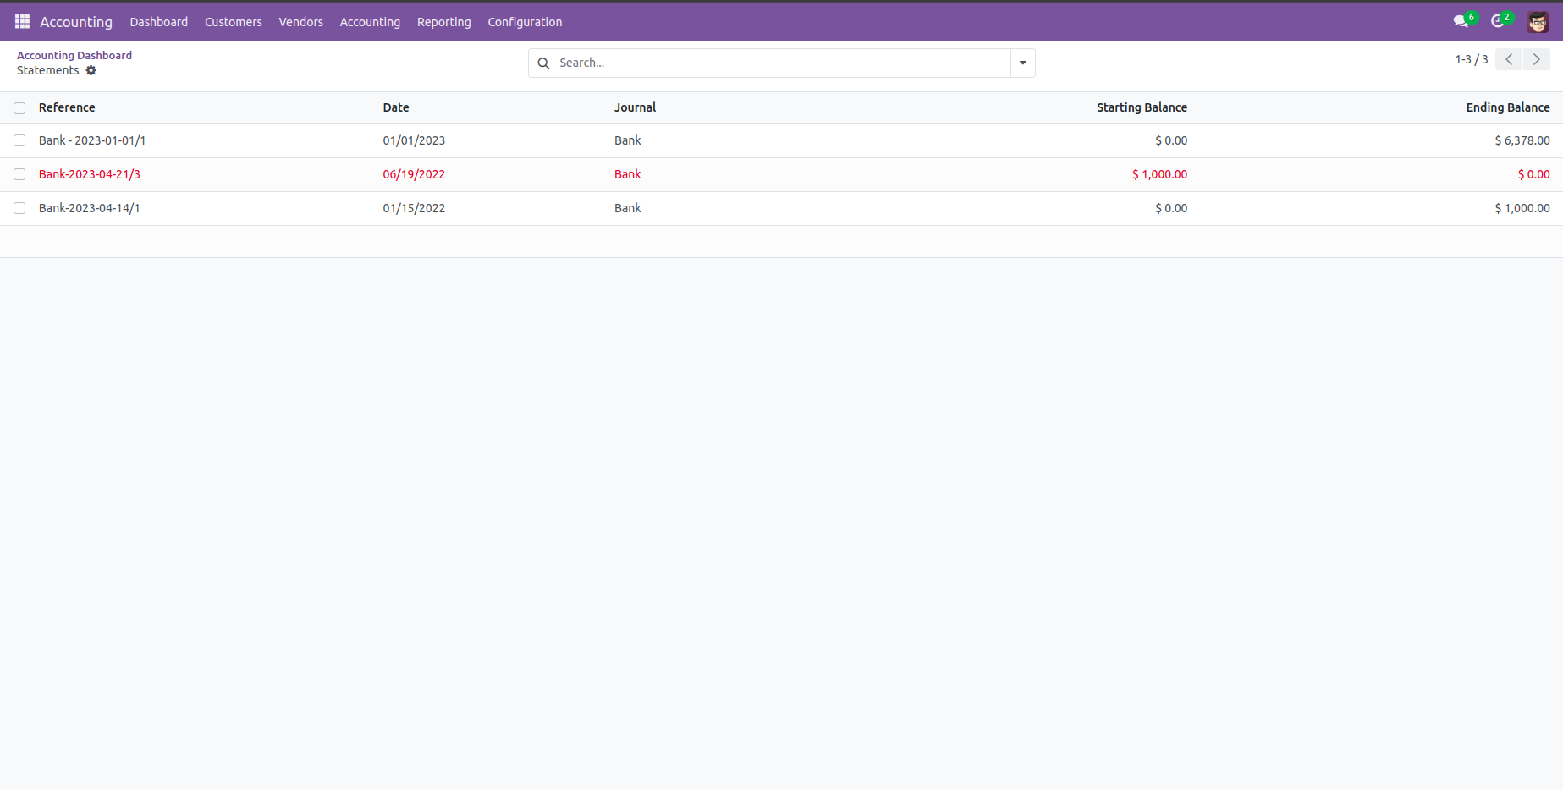Image resolution: width=1563 pixels, height=790 pixels.
Task: Click the Accounting Dashboard breadcrumb link
Action: pyautogui.click(x=74, y=56)
